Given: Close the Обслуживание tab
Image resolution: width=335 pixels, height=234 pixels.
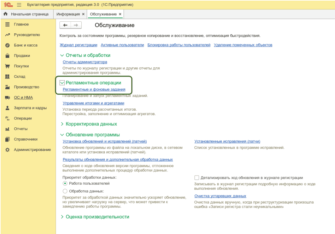Looking at the screenshot, I should 120,14.
